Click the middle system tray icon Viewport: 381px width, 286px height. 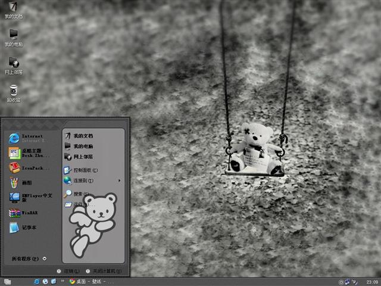tap(348, 282)
